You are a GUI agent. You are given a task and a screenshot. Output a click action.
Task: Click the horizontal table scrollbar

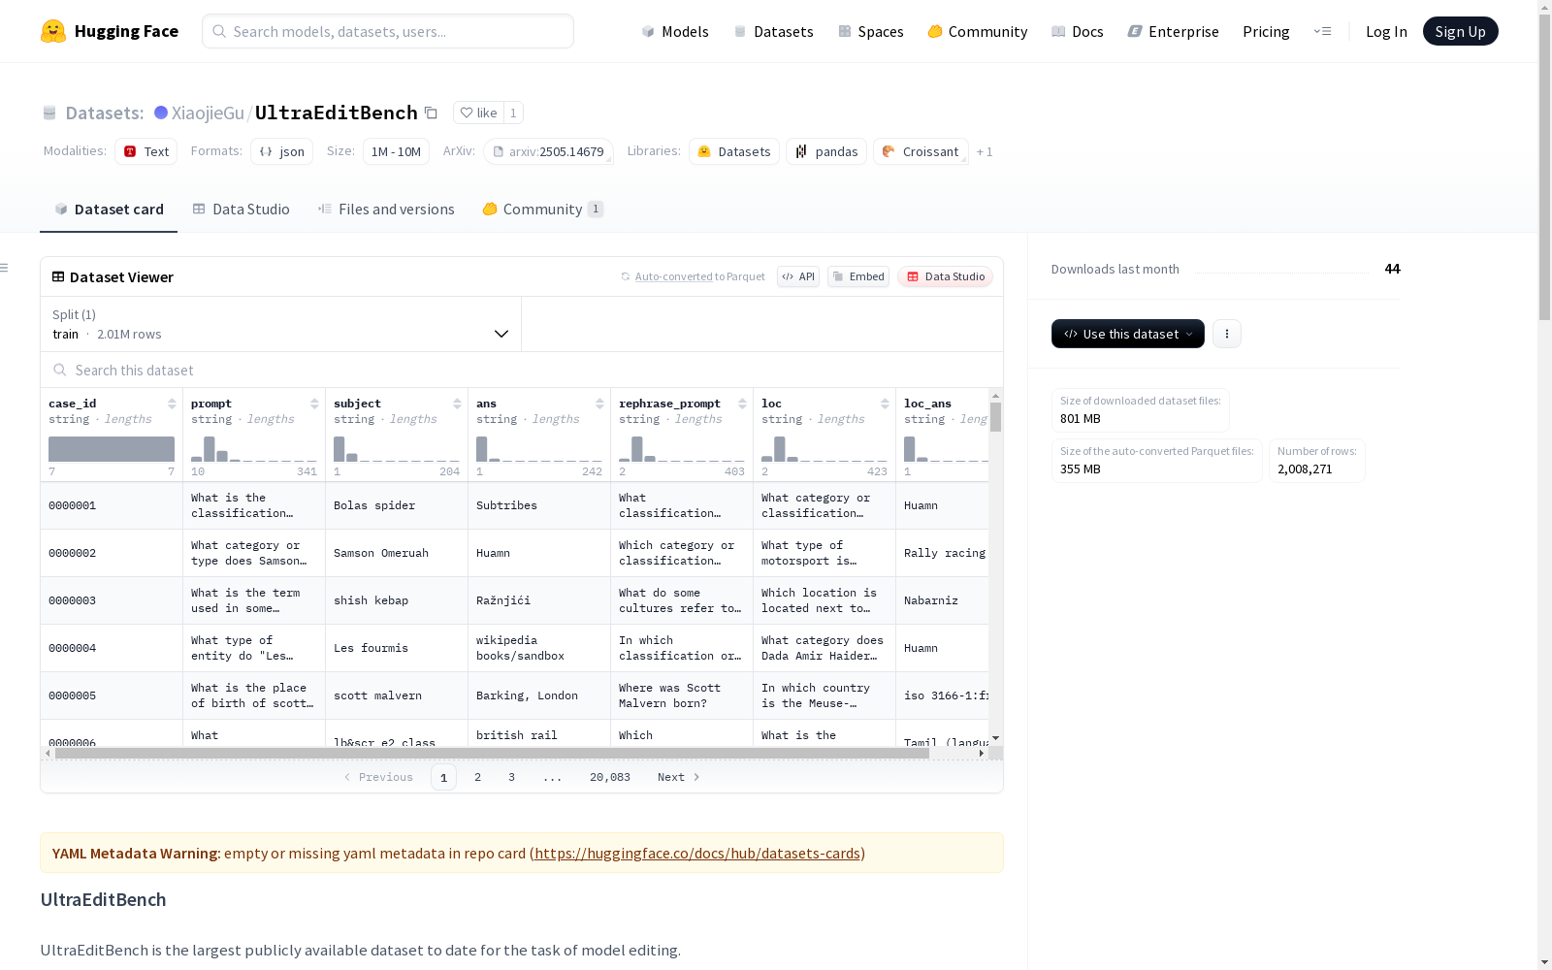(492, 753)
